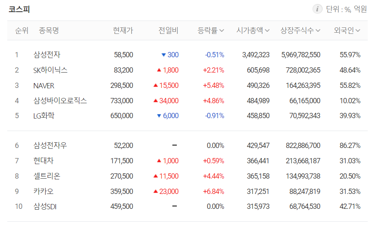Click 현대차 up change 1,000
Image resolution: width=383 pixels, height=229 pixels.
tap(168, 161)
